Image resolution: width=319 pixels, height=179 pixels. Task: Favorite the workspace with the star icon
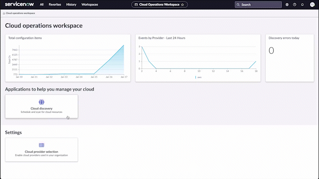182,4
